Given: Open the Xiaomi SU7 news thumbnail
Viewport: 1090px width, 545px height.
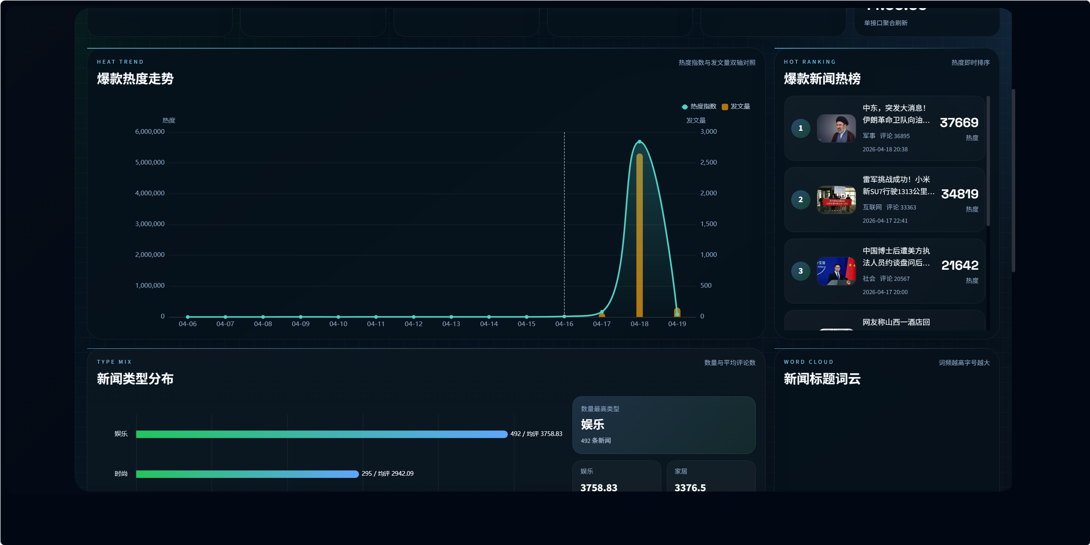Looking at the screenshot, I should click(x=836, y=200).
